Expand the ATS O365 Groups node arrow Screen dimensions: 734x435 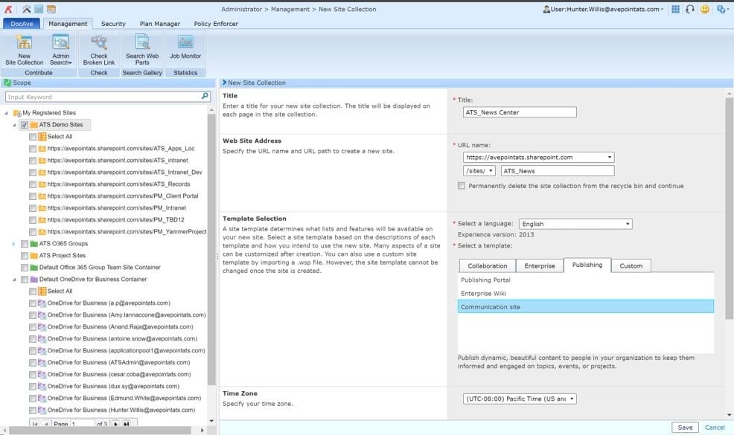(13, 244)
